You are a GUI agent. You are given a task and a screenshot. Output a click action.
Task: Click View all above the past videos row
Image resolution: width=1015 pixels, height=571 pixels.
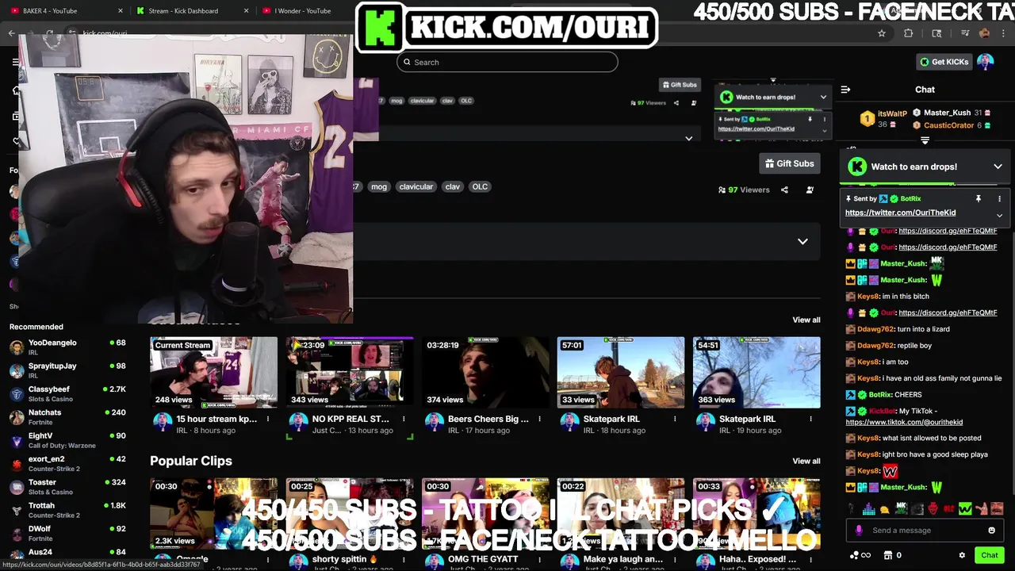(x=806, y=320)
